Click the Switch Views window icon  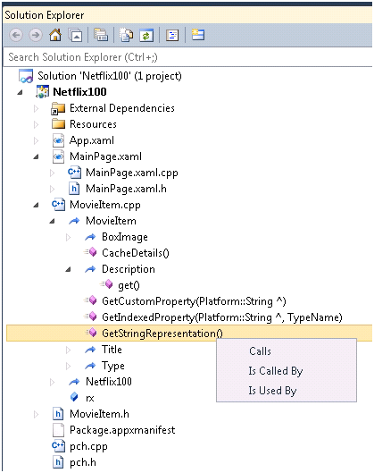coord(75,35)
